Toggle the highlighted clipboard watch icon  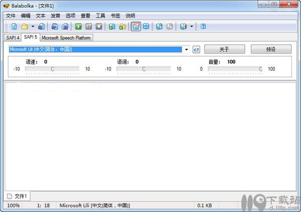click(x=136, y=27)
